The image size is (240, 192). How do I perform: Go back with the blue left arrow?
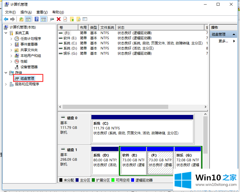tap(6, 19)
